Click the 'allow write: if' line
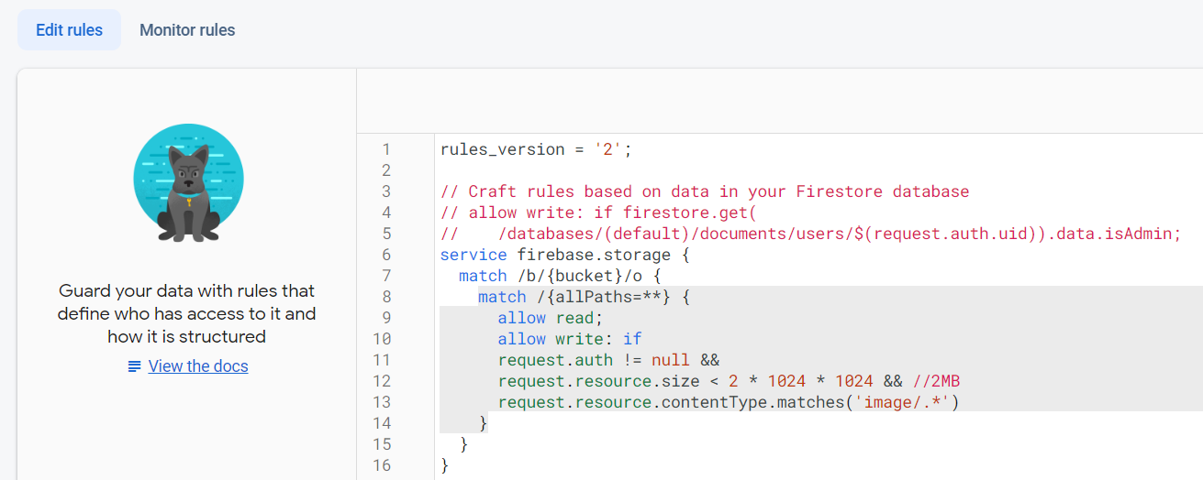The width and height of the screenshot is (1203, 480). (570, 339)
